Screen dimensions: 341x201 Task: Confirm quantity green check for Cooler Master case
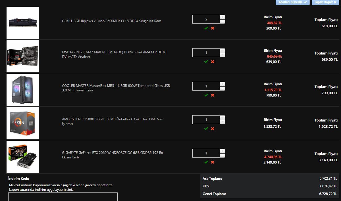(x=206, y=95)
